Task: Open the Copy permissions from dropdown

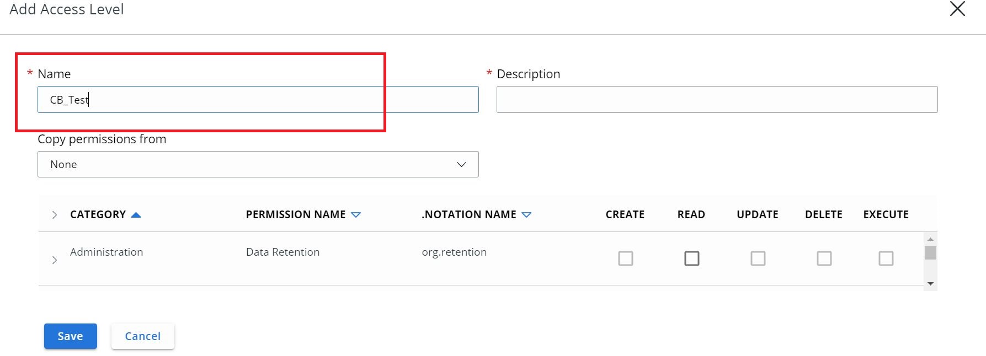Action: tap(258, 164)
